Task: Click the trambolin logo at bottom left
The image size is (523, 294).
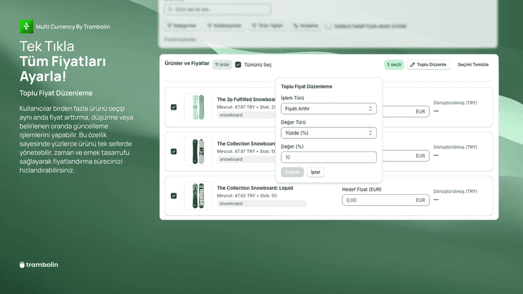Action: point(39,265)
